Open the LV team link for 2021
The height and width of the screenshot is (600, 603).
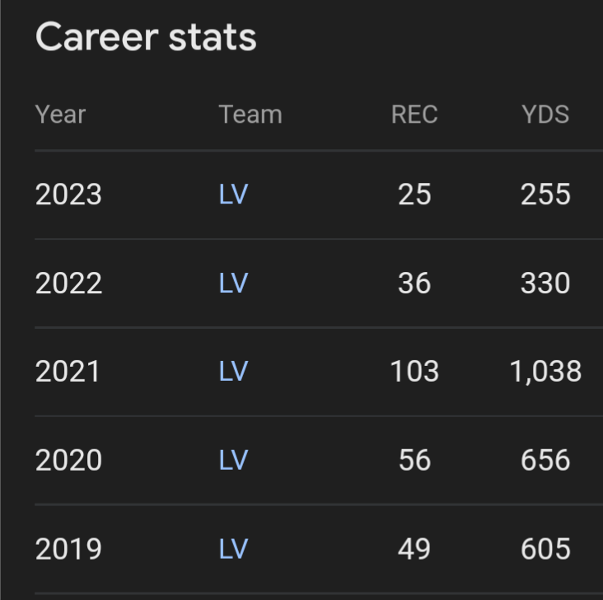tap(233, 372)
